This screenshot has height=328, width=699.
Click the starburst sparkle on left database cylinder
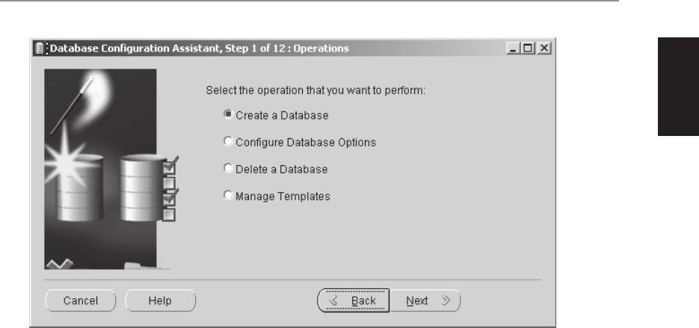point(67,163)
